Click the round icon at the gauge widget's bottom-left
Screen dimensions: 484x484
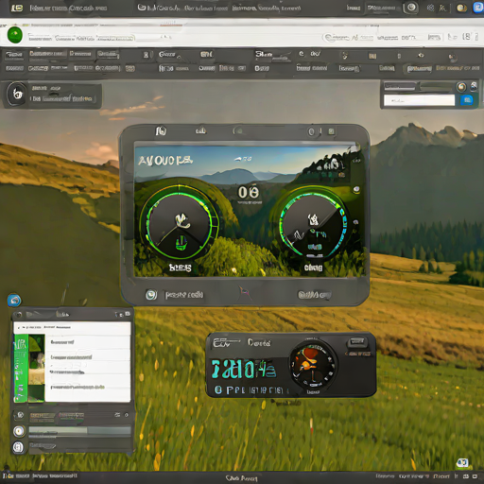pos(151,295)
